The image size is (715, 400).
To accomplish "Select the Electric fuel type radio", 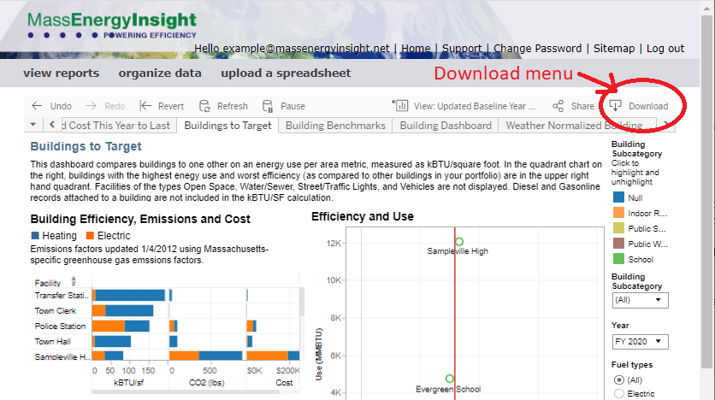I will tap(619, 394).
